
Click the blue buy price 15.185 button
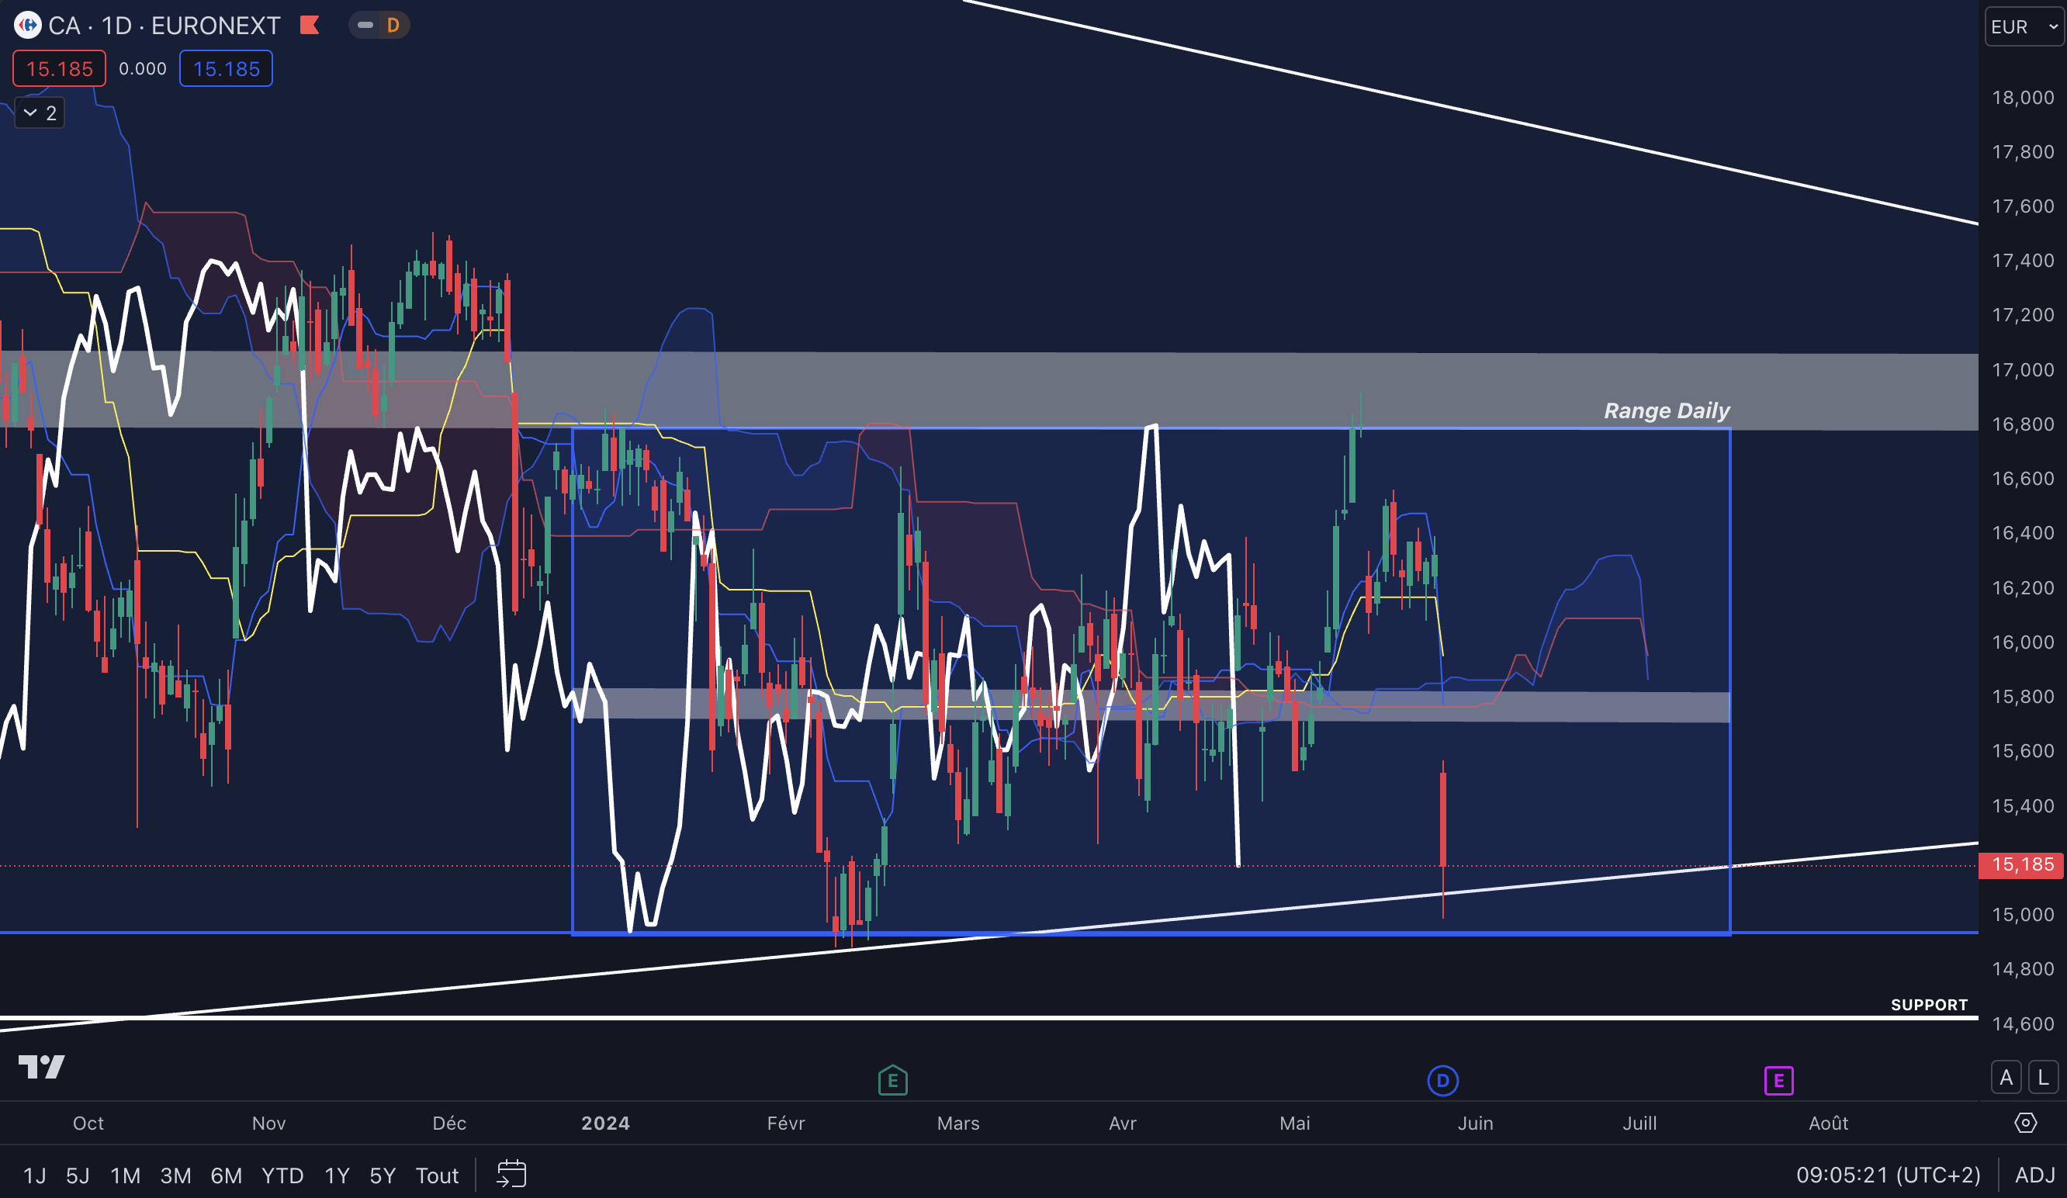click(x=227, y=69)
